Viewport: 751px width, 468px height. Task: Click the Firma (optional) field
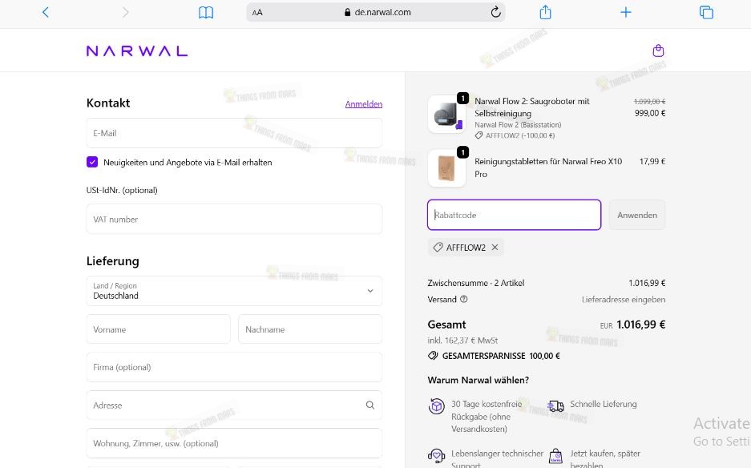click(234, 367)
